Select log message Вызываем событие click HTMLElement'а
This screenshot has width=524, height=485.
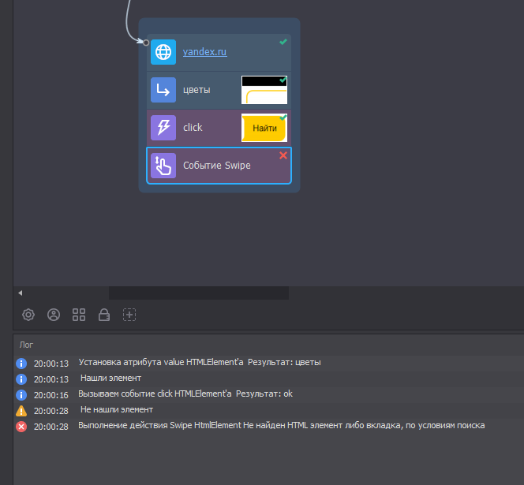pos(185,394)
